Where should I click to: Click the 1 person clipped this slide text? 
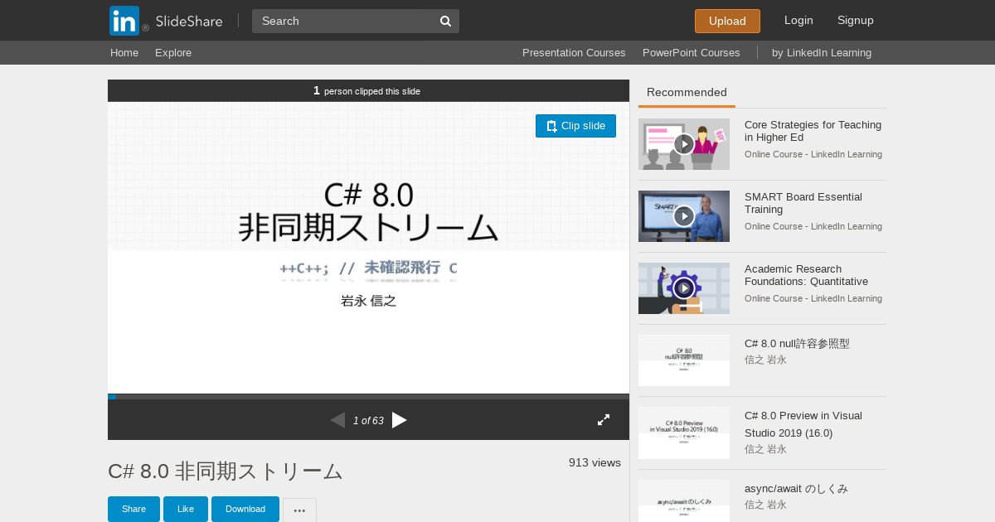click(366, 91)
